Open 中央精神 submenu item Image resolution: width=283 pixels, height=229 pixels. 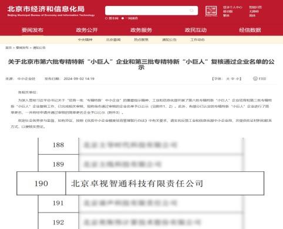click(85, 39)
